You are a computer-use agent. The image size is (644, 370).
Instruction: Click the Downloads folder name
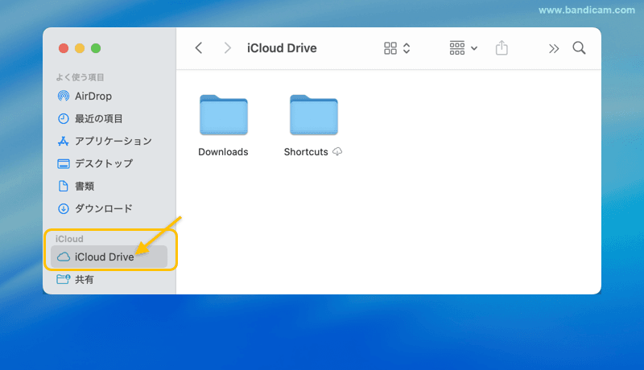[223, 152]
